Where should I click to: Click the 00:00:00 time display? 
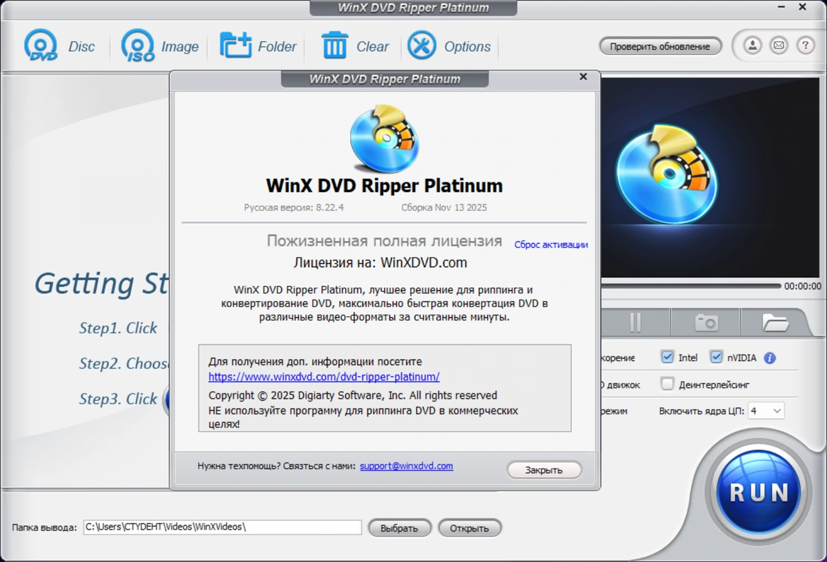(x=803, y=286)
